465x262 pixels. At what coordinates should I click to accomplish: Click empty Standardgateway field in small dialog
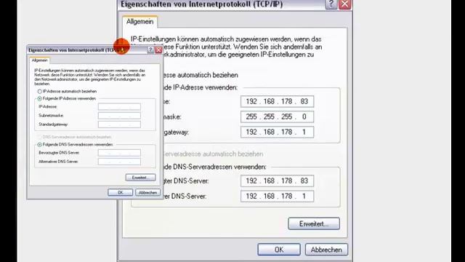point(119,124)
